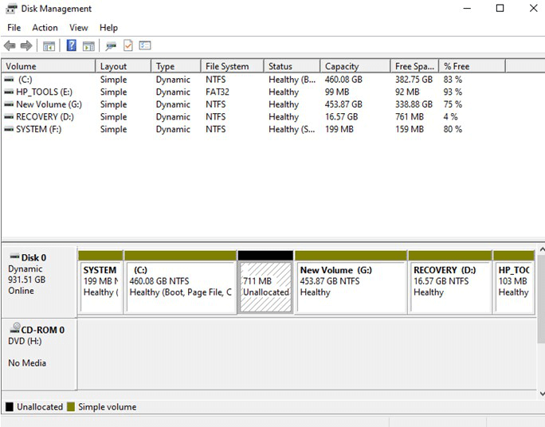This screenshot has width=545, height=427.
Task: Select drive icon of New Volume (G:) row
Action: coord(9,104)
